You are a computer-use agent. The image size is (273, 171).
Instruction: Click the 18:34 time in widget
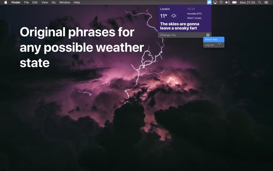coord(191,9)
